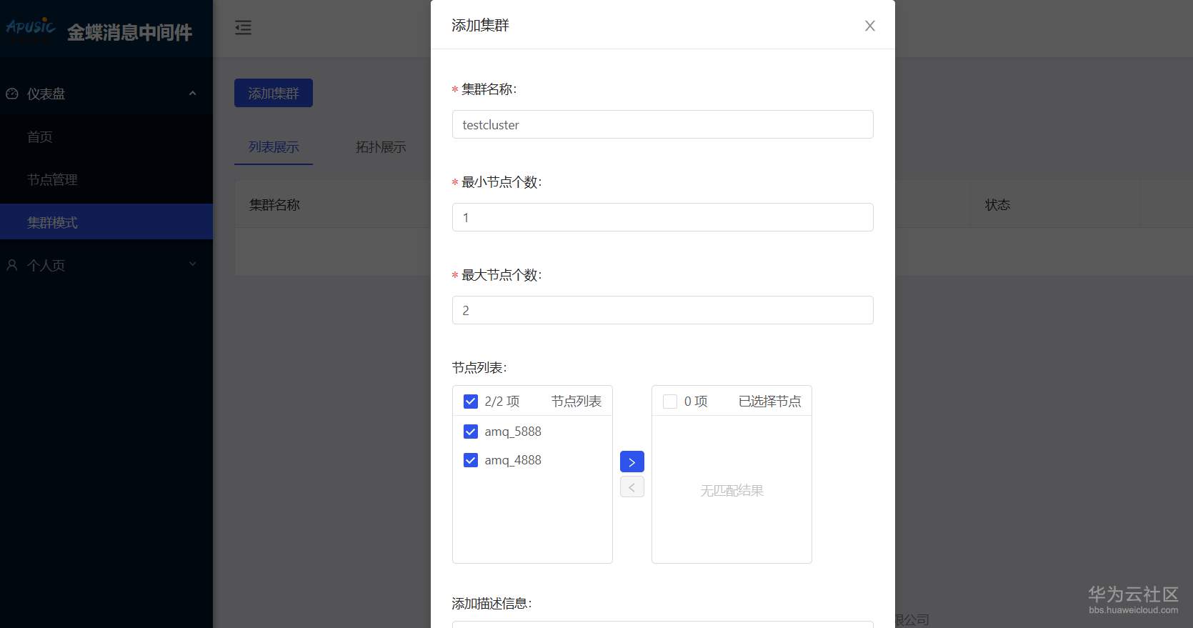The width and height of the screenshot is (1193, 628).
Task: Click the 添加集群 button on the page
Action: 274,93
